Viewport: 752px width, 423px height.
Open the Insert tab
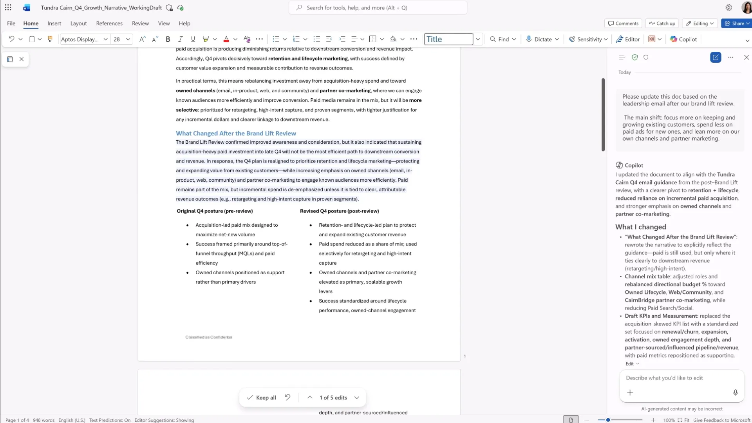54,23
